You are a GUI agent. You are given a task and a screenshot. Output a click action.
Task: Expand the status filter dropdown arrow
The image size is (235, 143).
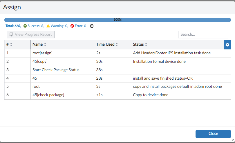92,26
